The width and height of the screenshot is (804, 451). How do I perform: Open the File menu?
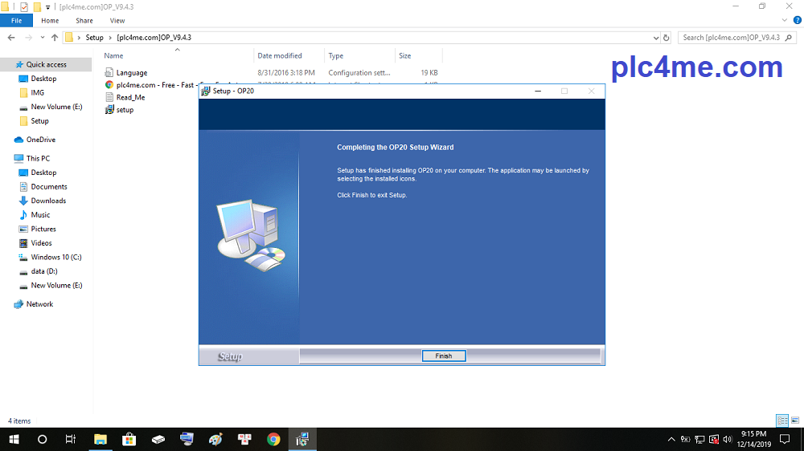[x=16, y=20]
